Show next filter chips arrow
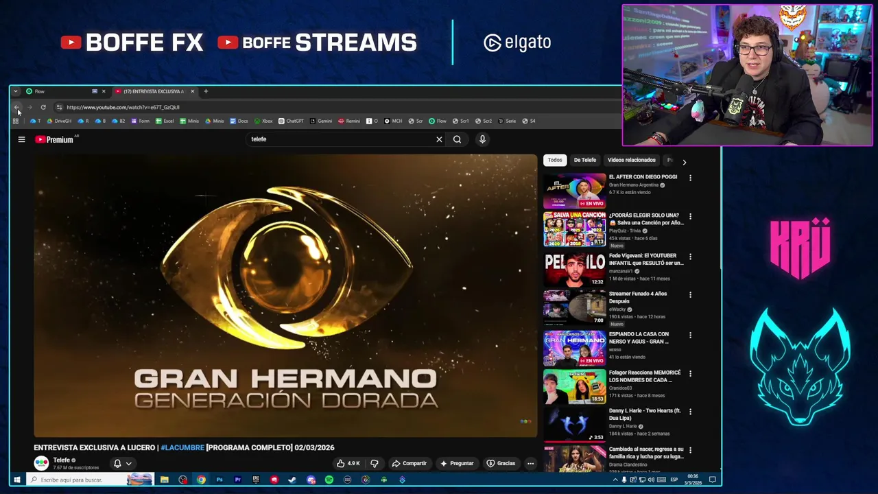Image resolution: width=878 pixels, height=494 pixels. (x=684, y=162)
